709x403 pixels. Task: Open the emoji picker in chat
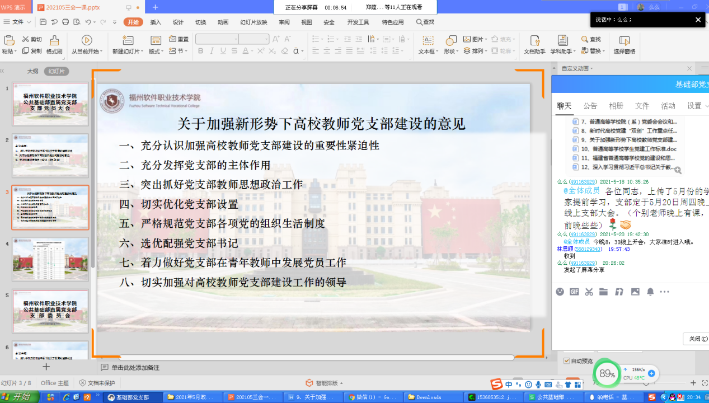560,292
